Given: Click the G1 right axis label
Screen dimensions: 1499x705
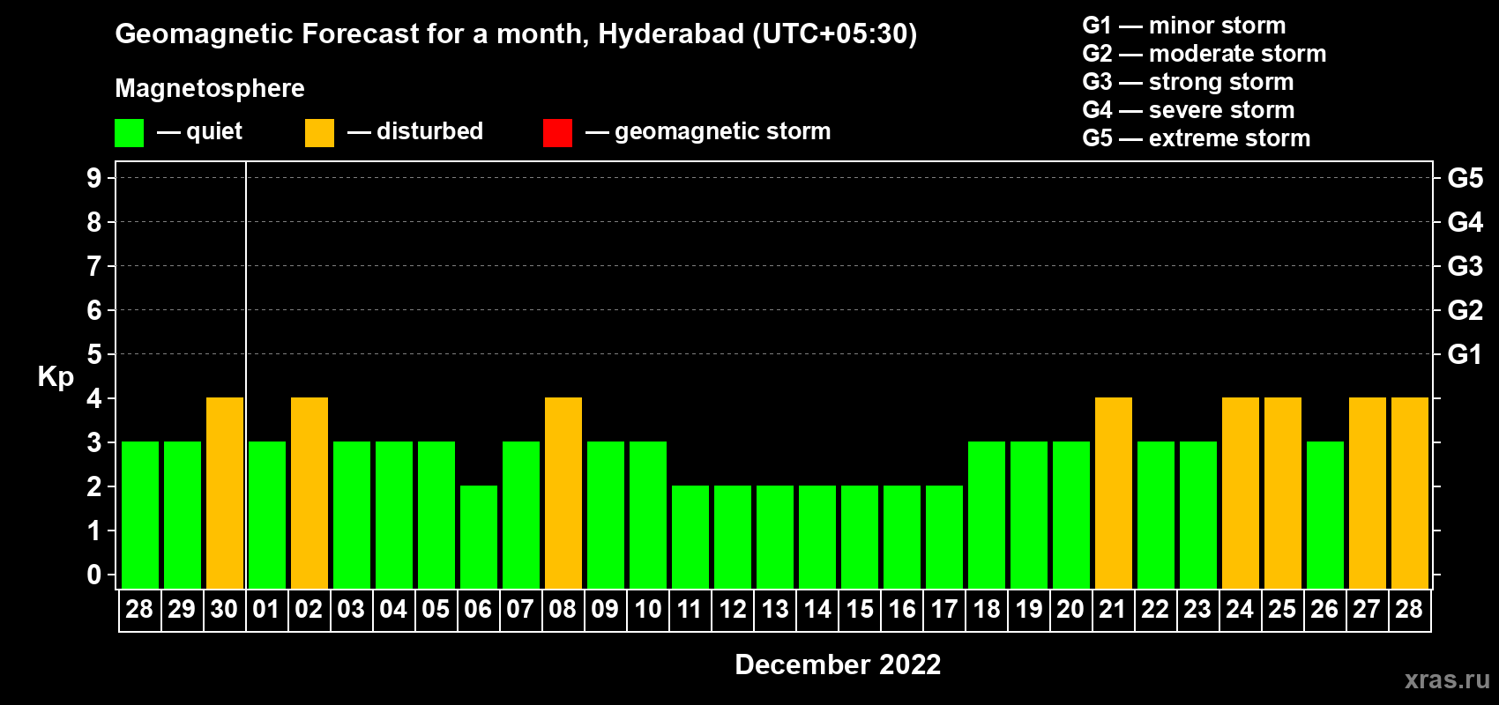Looking at the screenshot, I should [1465, 354].
